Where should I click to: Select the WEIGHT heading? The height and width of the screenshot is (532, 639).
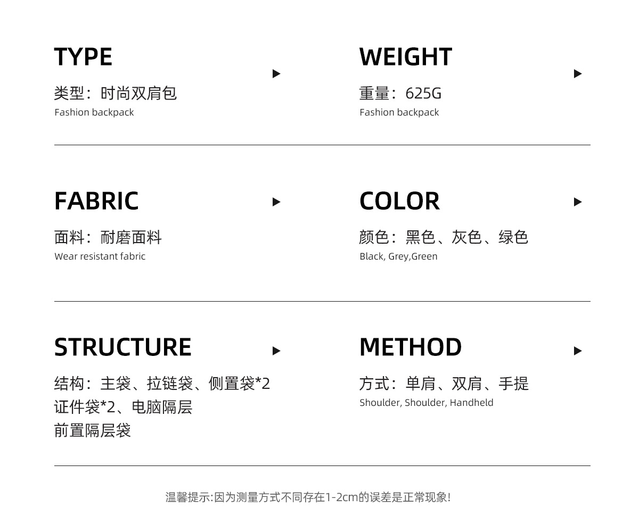pyautogui.click(x=406, y=57)
